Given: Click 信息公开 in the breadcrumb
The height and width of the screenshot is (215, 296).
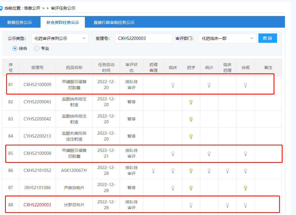Looking at the screenshot, I should [32, 8].
